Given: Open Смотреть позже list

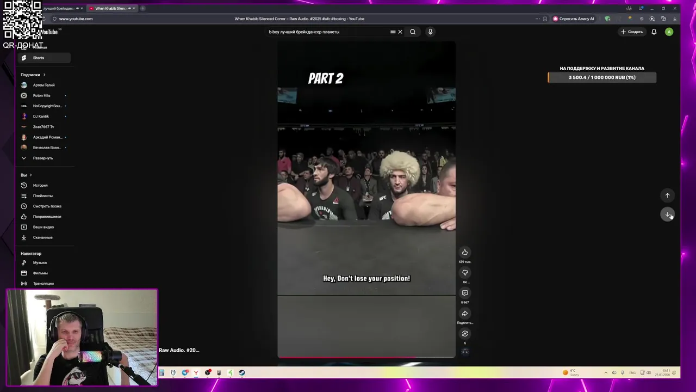Looking at the screenshot, I should click(43, 206).
